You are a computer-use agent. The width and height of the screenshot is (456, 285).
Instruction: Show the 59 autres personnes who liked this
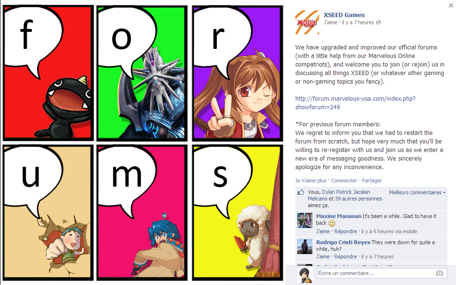point(359,199)
